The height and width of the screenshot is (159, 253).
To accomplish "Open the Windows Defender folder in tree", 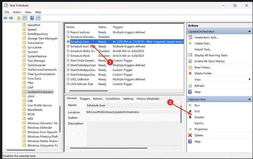I will 40,128.
